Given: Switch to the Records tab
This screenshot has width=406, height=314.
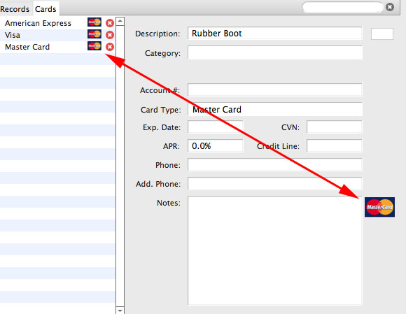Looking at the screenshot, I should click(15, 9).
